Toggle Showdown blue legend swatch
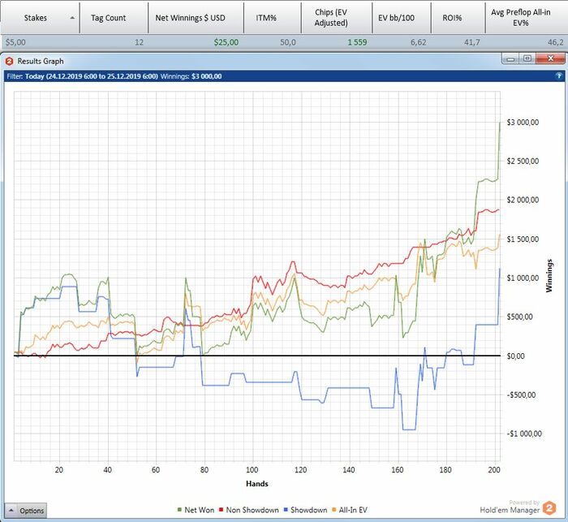This screenshot has height=522, width=568. coord(286,510)
